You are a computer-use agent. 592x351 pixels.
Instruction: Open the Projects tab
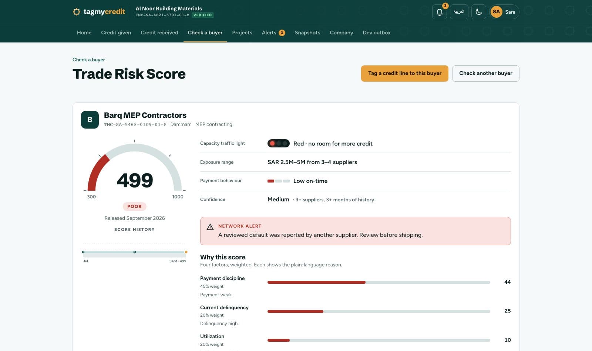(x=242, y=33)
